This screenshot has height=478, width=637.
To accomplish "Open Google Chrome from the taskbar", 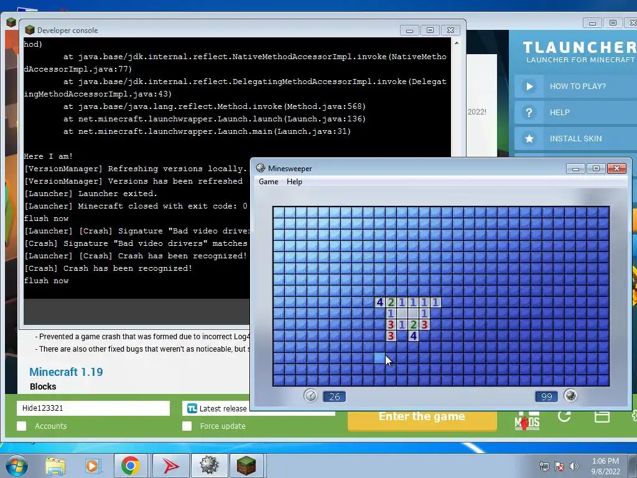I will point(130,466).
